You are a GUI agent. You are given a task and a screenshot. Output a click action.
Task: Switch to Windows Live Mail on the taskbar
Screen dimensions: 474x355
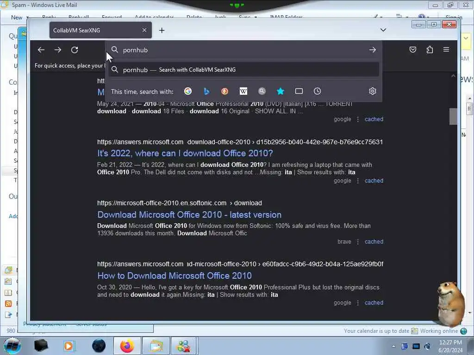pyautogui.click(x=156, y=346)
